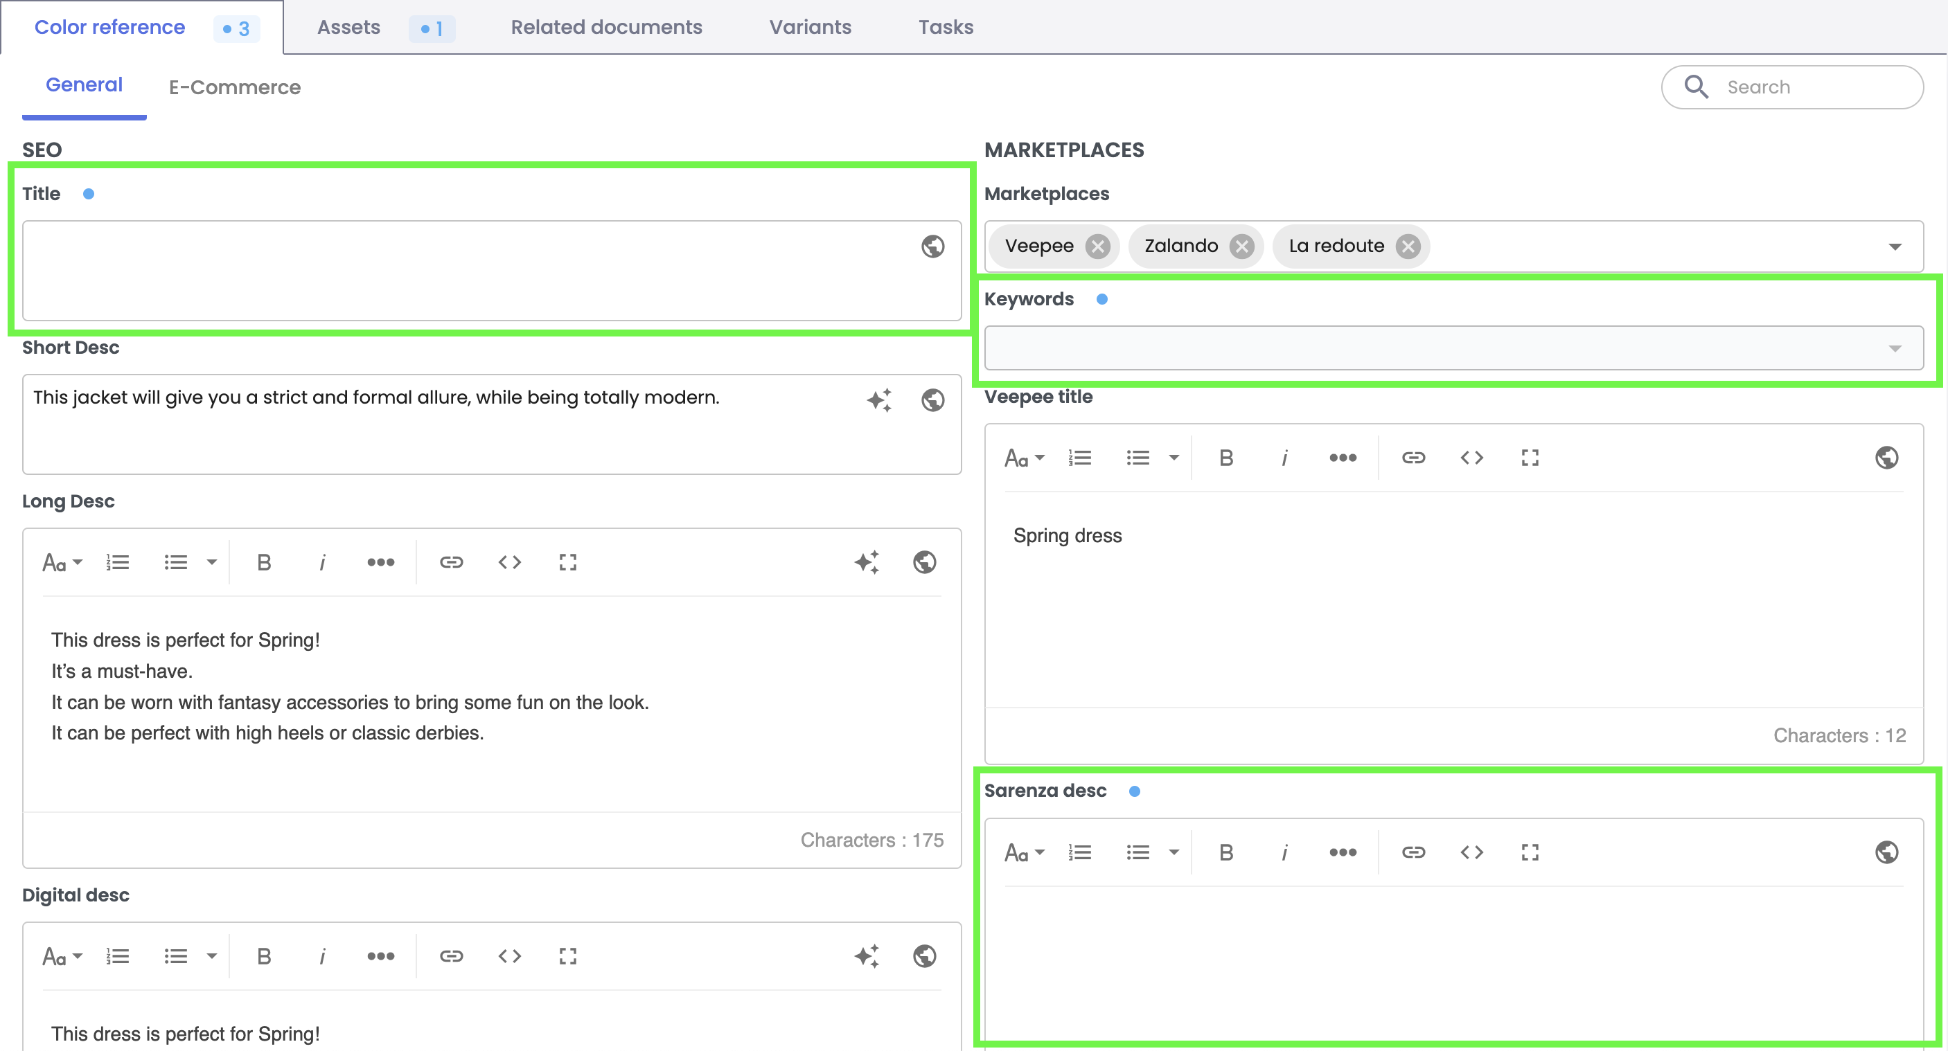Expand Veepee title editor to fullscreen
Screen dimensions: 1948x1051
[1529, 458]
